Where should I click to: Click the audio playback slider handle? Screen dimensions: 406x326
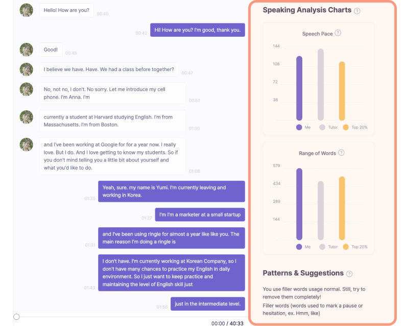pos(16,317)
